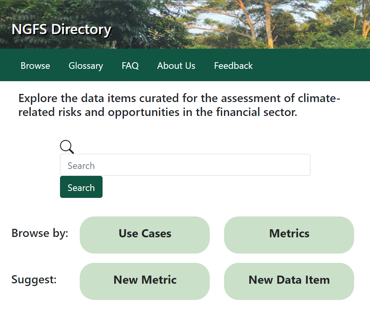370x327 pixels.
Task: Click the New Data Item pill
Action: (289, 280)
